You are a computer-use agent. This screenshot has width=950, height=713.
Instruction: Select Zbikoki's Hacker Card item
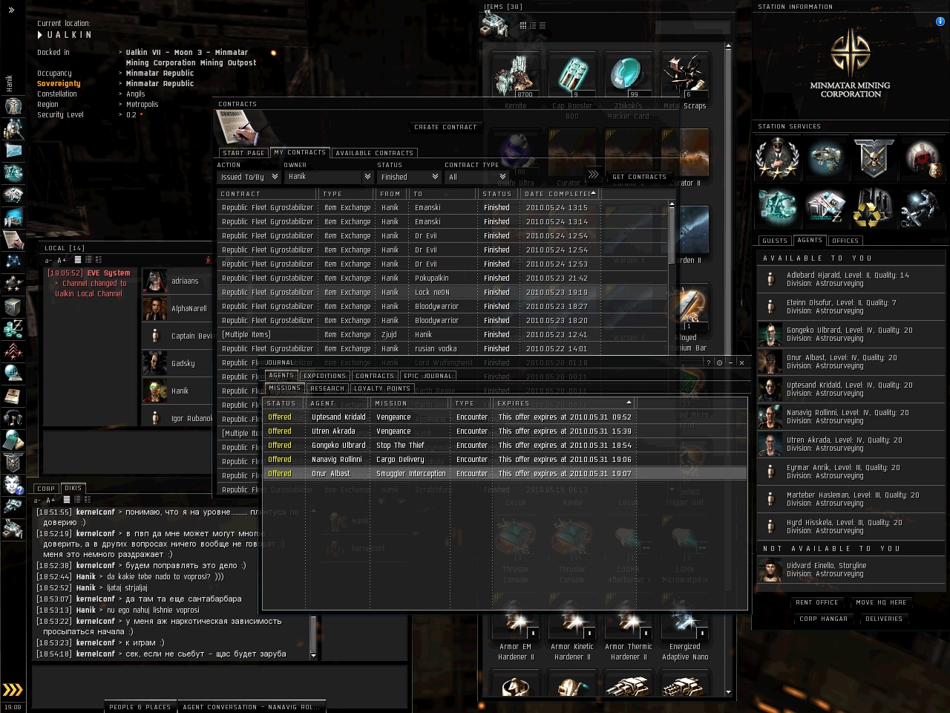coord(629,76)
